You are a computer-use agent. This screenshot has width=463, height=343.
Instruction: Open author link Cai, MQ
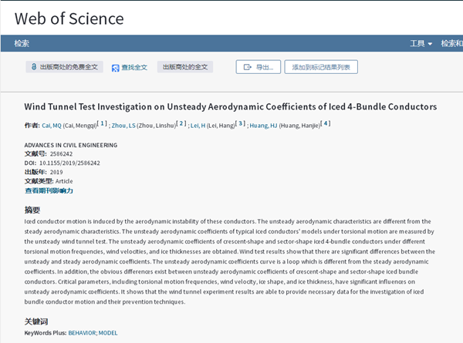pyautogui.click(x=51, y=125)
